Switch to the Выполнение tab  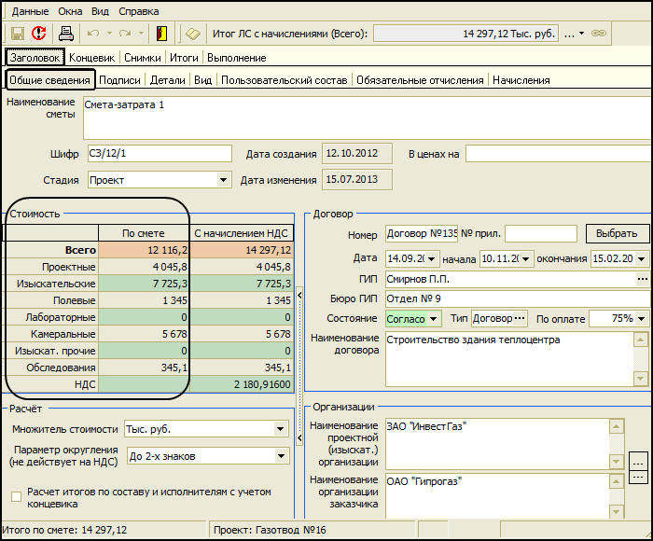pos(237,58)
